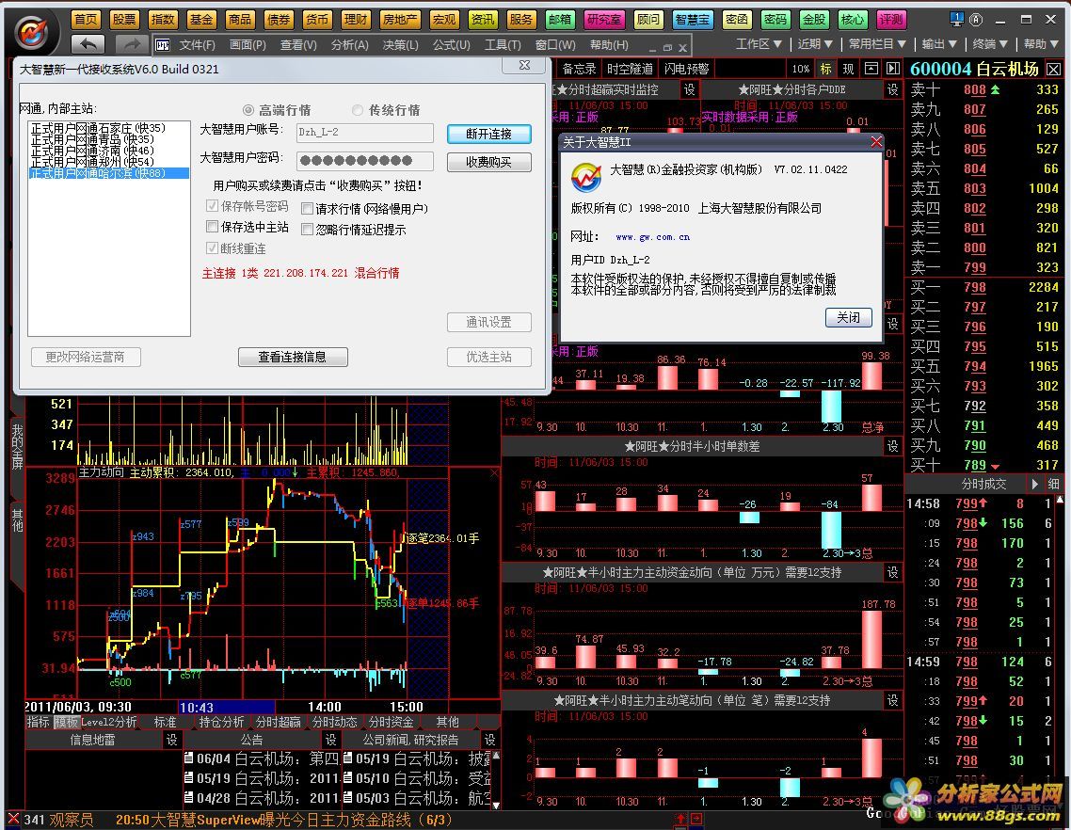Open the 研究室 toolbar button
This screenshot has height=830, width=1071.
(604, 20)
